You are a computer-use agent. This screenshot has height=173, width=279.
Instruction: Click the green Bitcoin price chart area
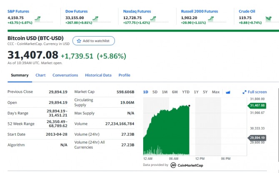(x=166, y=131)
